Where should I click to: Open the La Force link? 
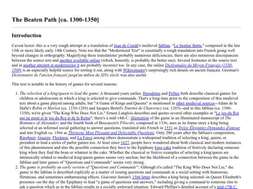85,138
